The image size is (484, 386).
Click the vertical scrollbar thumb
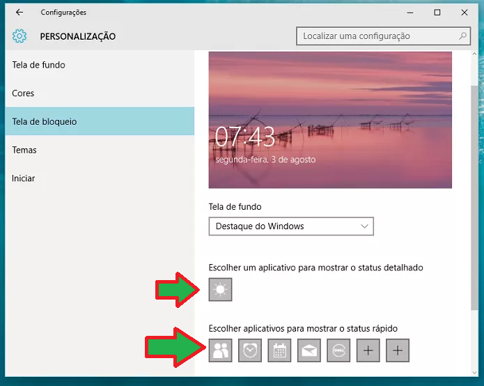click(x=474, y=198)
